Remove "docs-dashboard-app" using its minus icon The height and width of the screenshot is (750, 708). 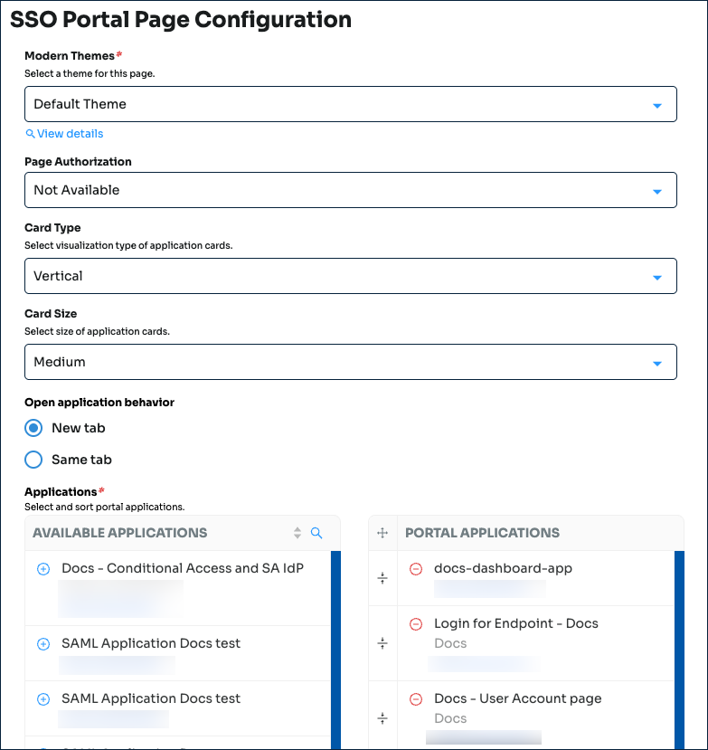pos(415,568)
